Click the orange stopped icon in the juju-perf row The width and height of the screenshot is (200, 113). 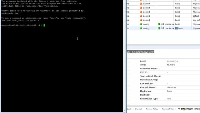click(x=141, y=20)
